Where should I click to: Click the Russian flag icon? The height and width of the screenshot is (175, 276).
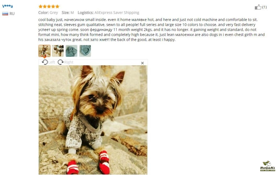(5, 14)
